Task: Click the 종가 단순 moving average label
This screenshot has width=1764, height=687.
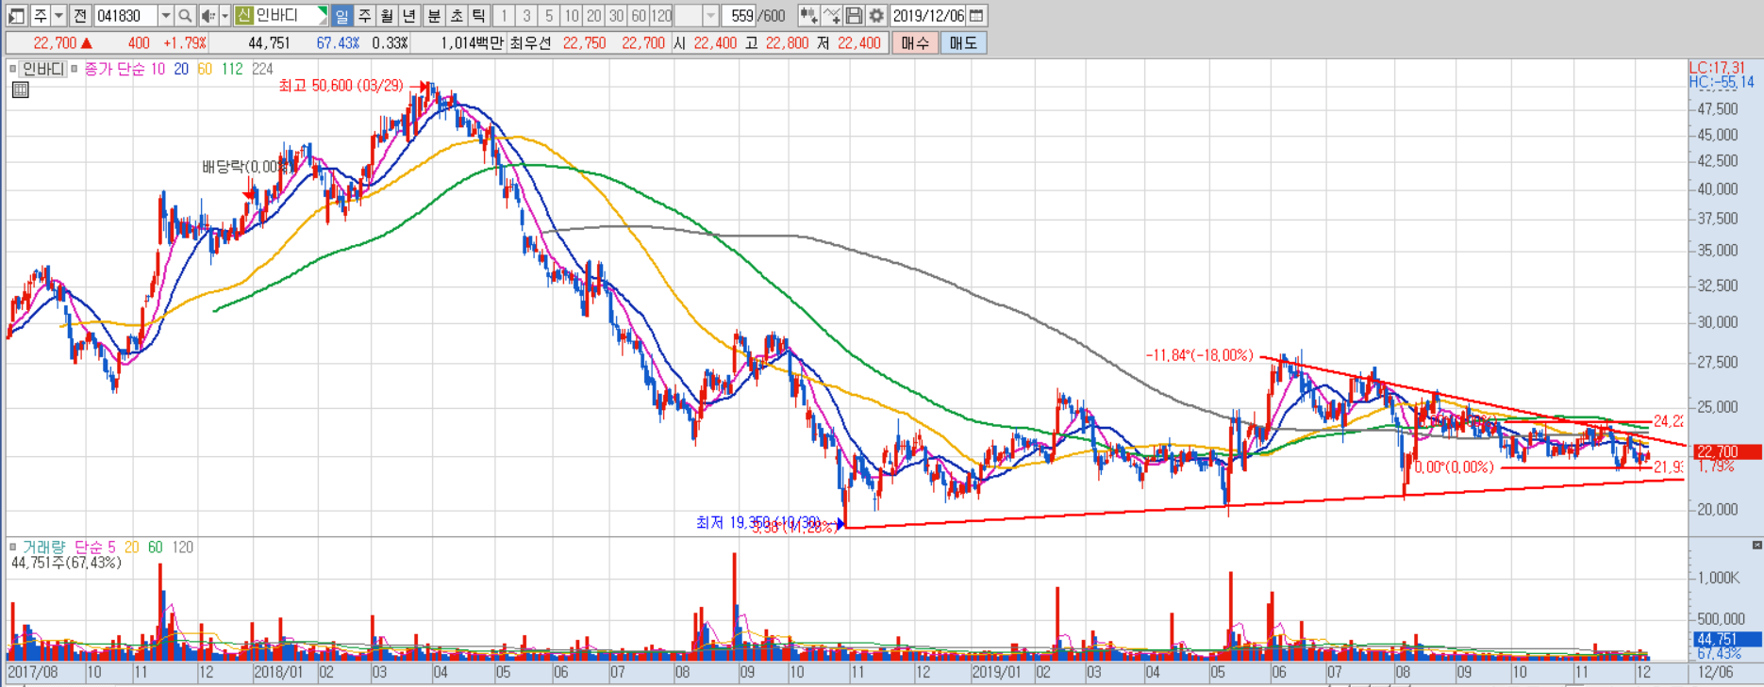Action: point(115,69)
